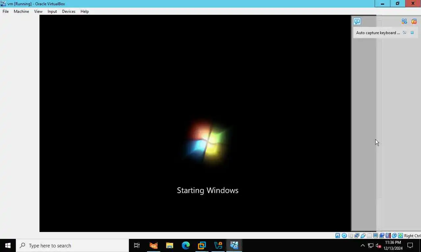The image size is (421, 252).
Task: Open File Explorer from the taskbar
Action: tap(169, 245)
